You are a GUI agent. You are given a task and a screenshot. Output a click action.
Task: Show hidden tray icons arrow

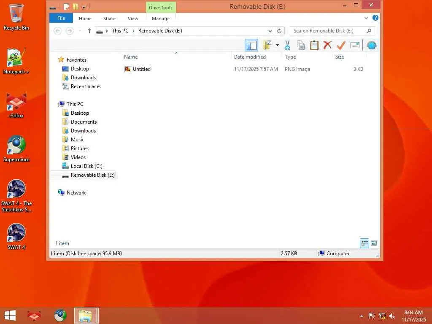click(362, 316)
